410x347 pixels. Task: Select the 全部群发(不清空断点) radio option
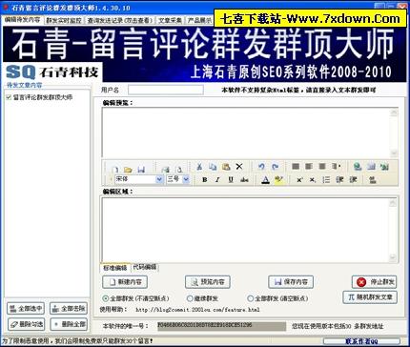coord(106,298)
